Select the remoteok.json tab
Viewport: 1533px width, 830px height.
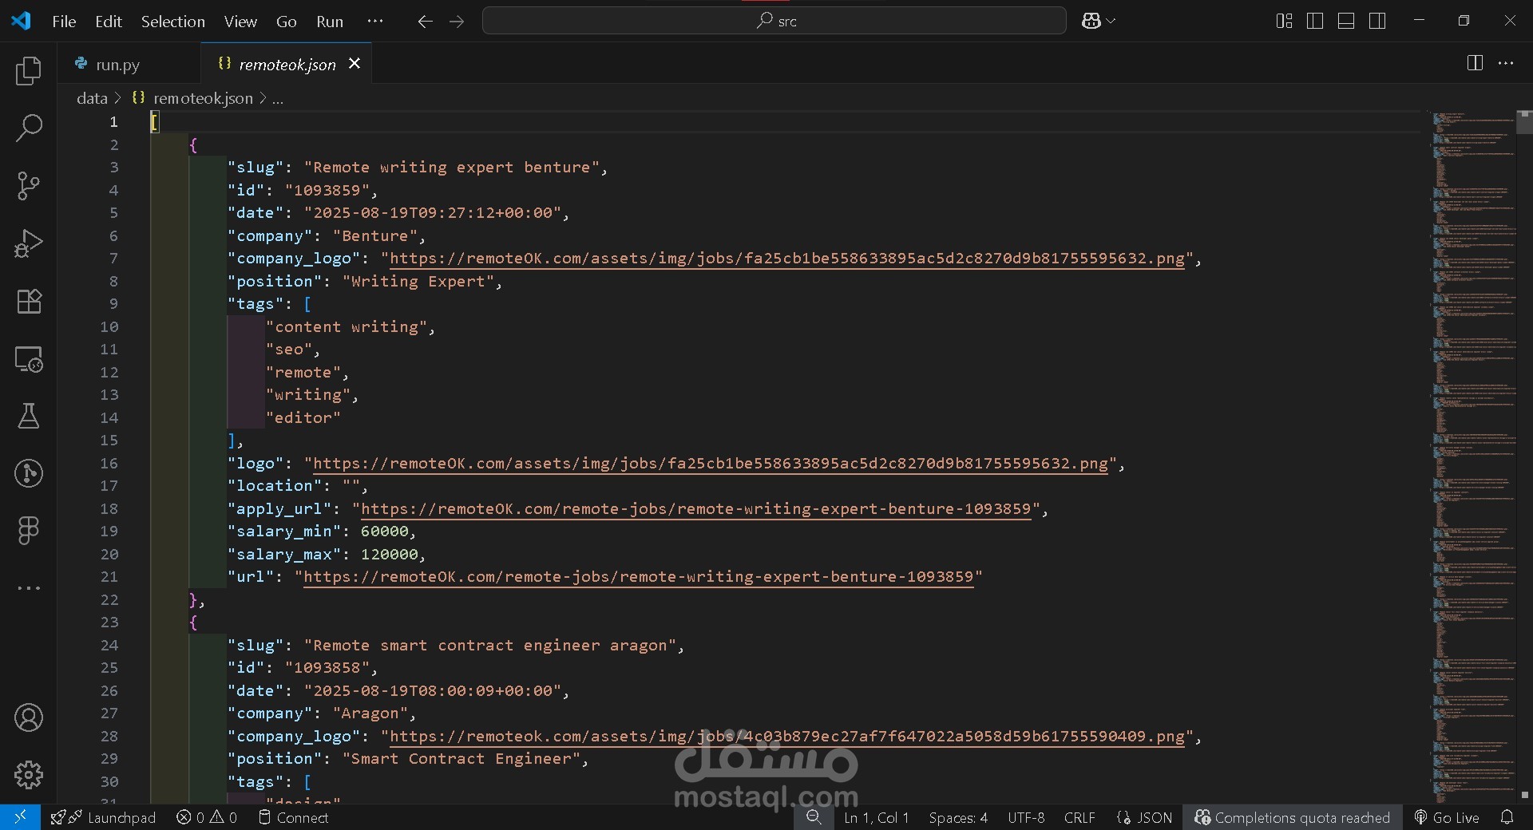pyautogui.click(x=287, y=64)
